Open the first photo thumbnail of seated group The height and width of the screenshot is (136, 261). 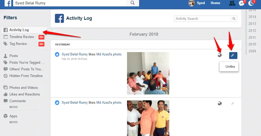click(148, 73)
